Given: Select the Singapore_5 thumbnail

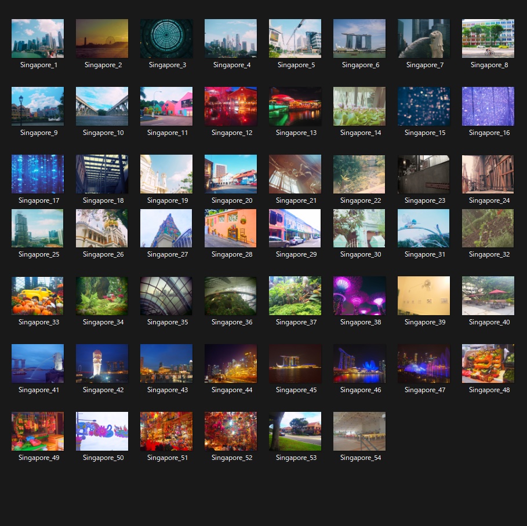Looking at the screenshot, I should point(295,38).
